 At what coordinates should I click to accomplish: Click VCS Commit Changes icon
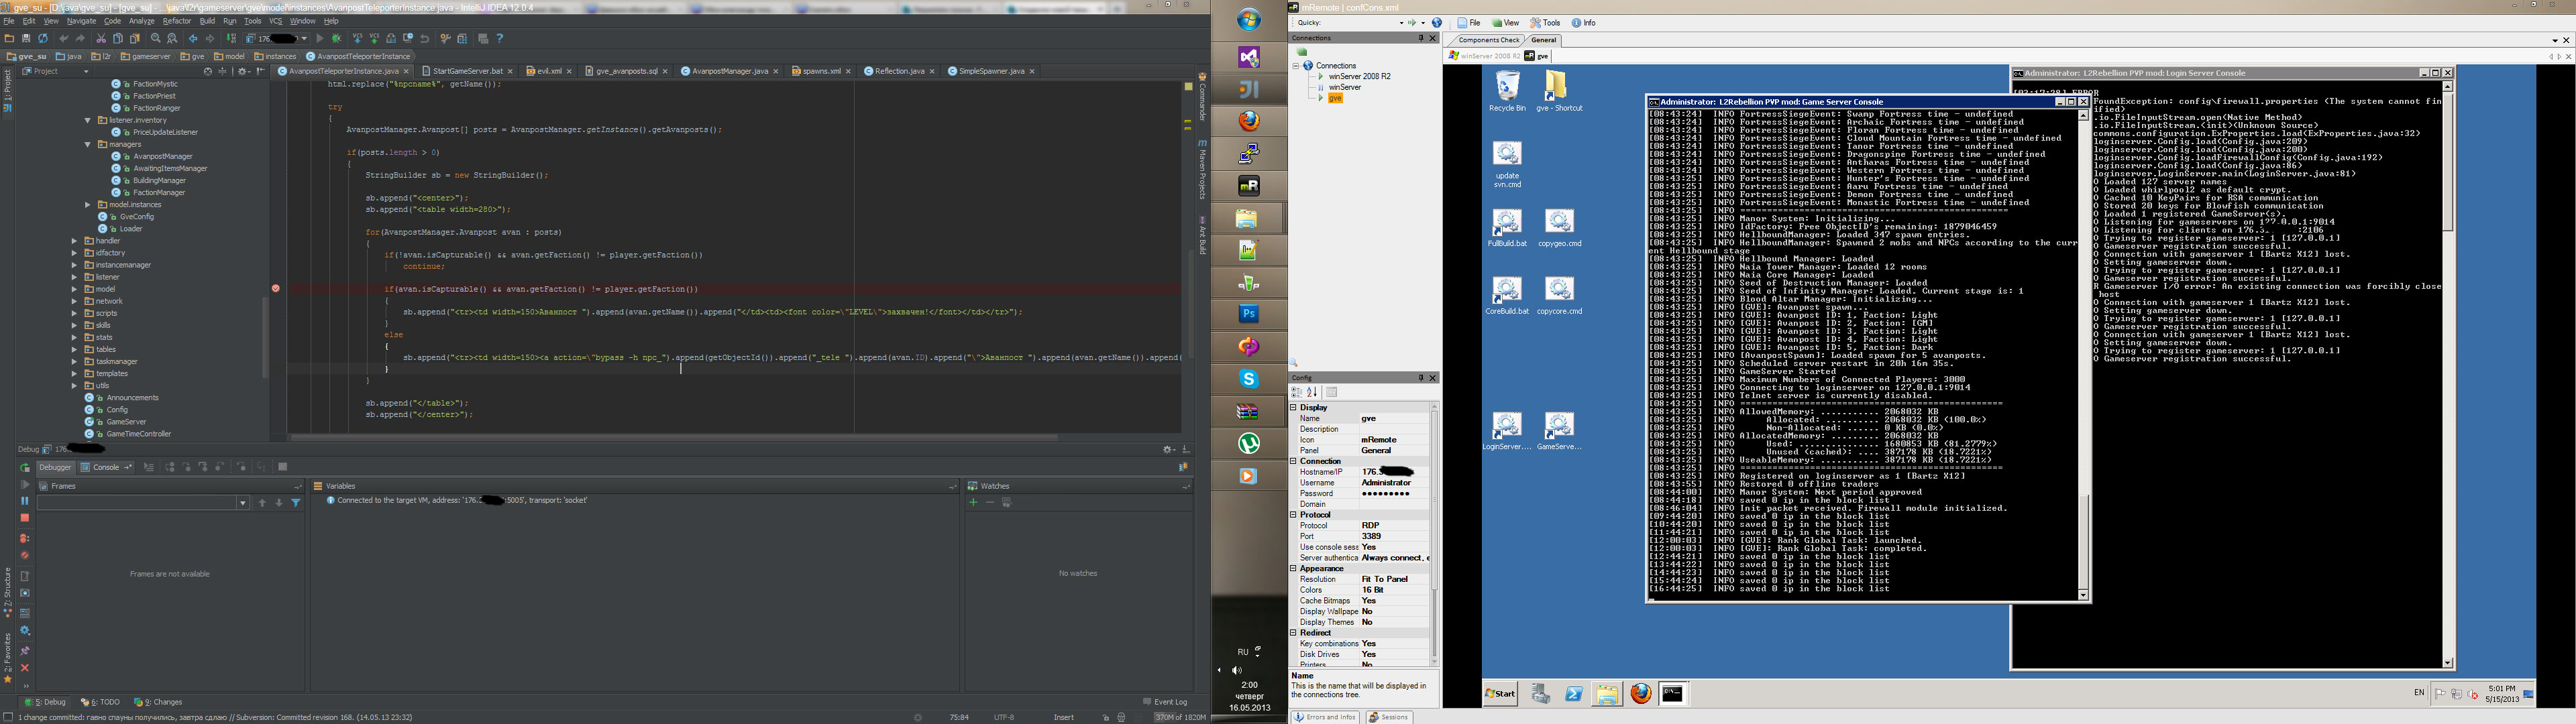coord(374,39)
